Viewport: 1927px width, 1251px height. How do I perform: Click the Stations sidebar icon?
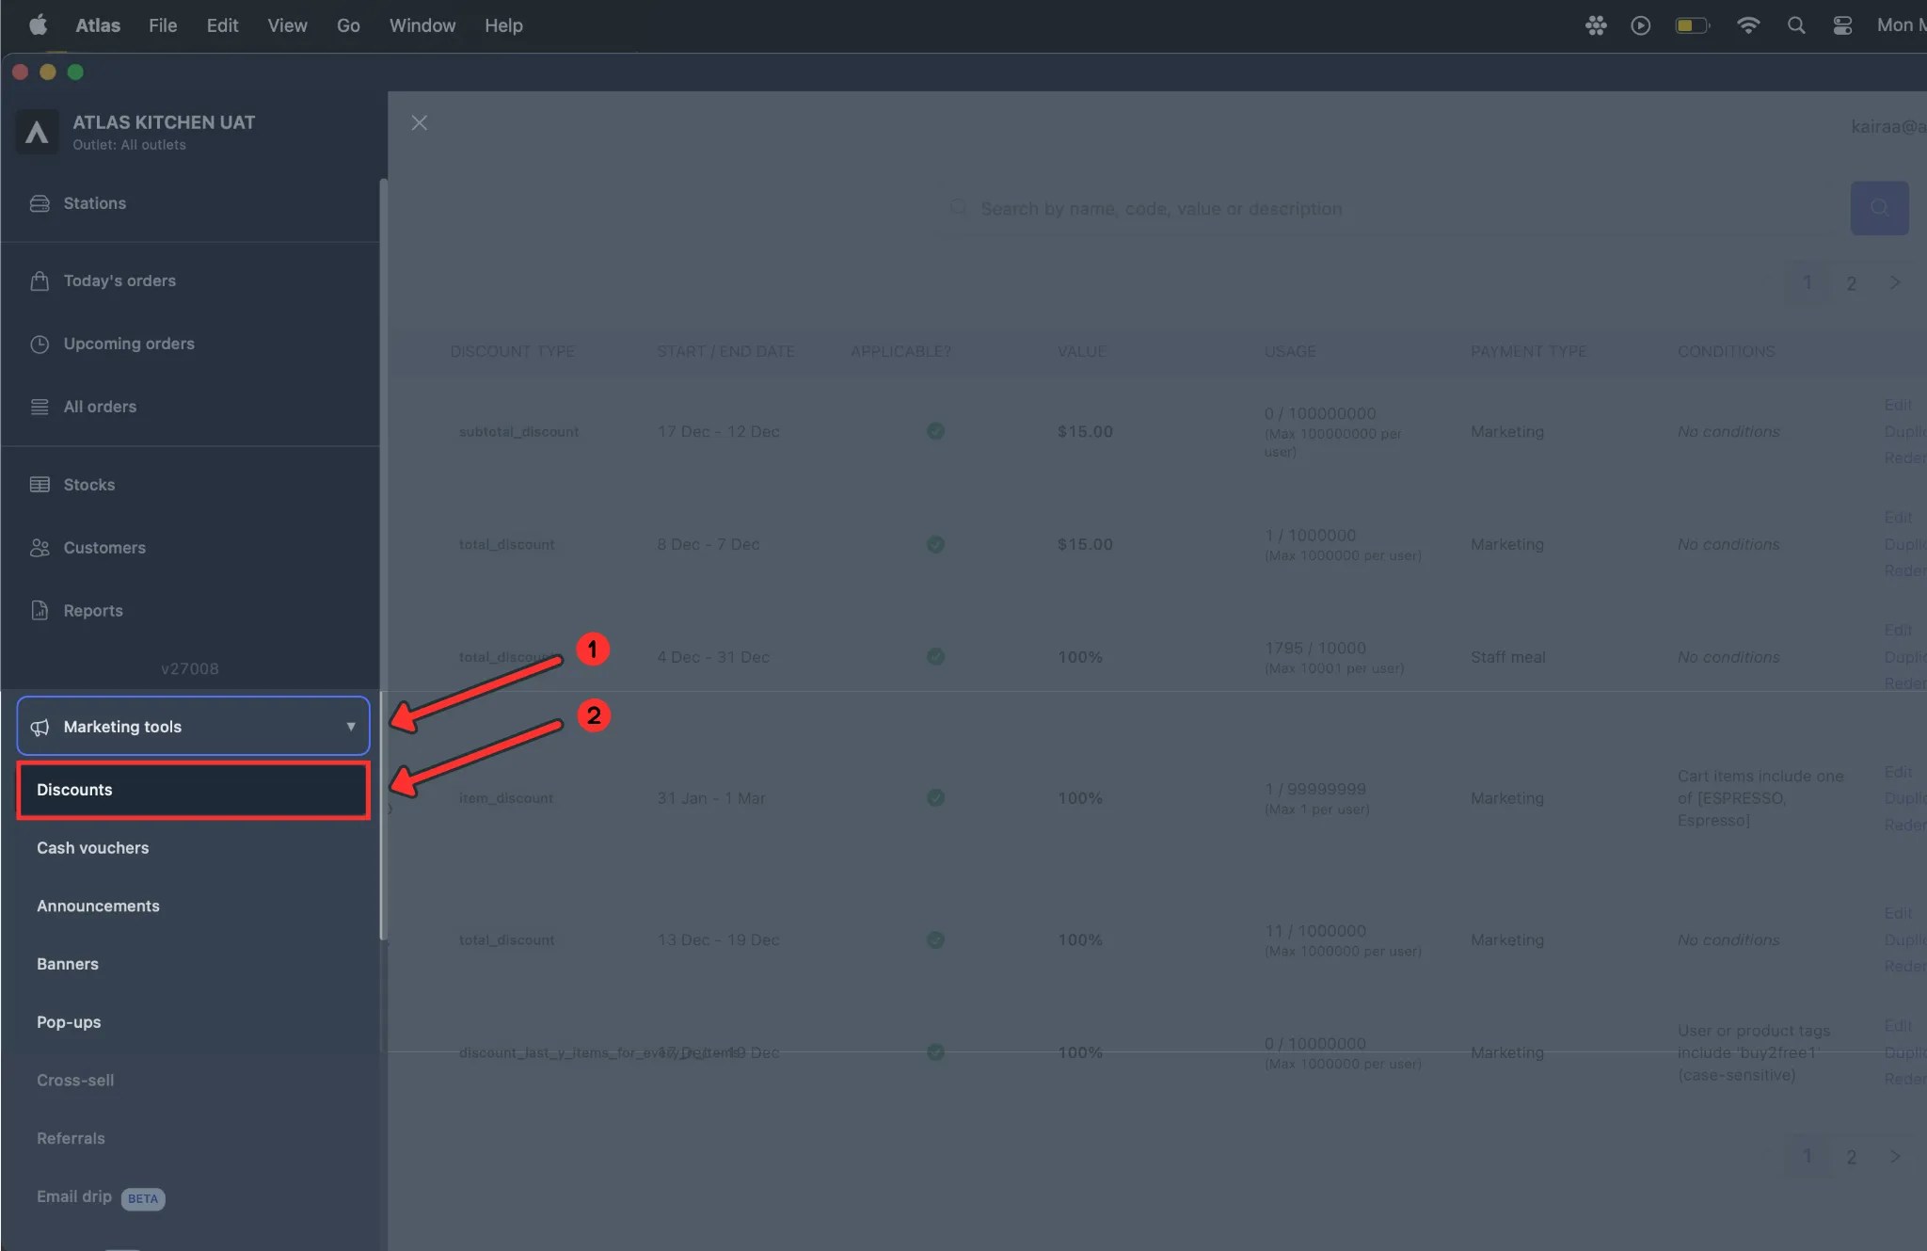(40, 203)
